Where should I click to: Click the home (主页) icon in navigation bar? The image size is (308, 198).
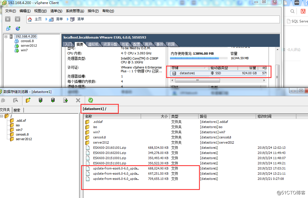30,19
